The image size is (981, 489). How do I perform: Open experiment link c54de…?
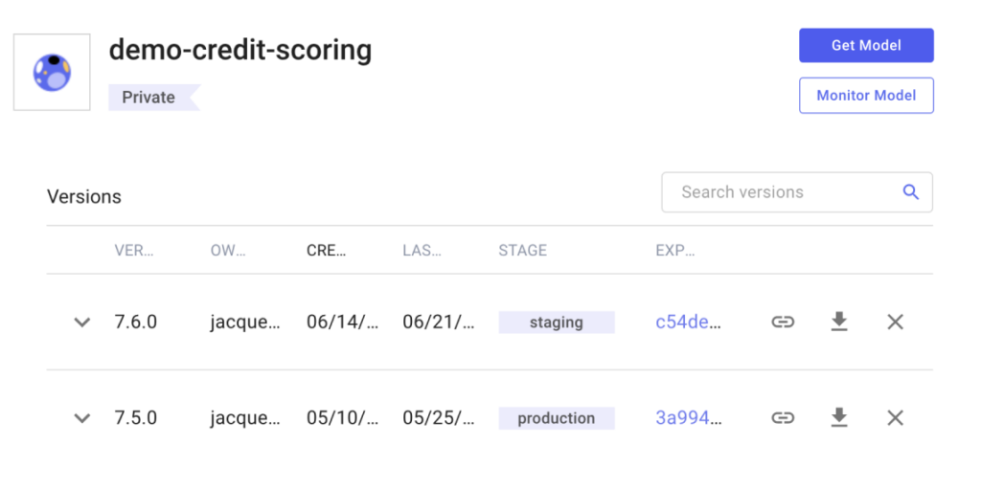688,322
